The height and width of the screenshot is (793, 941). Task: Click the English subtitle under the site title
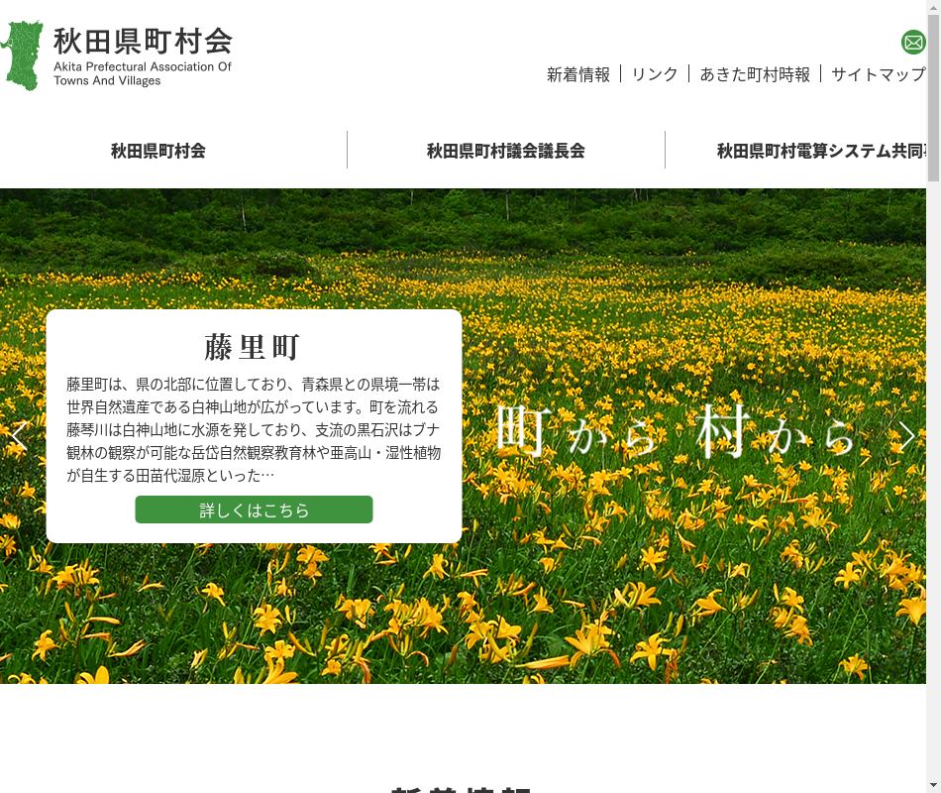(x=143, y=73)
